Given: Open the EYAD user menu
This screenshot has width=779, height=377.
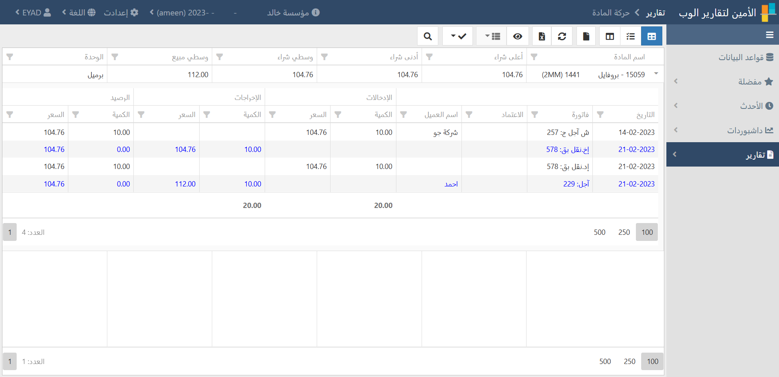Looking at the screenshot, I should click(x=33, y=13).
